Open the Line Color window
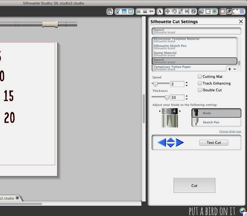The height and width of the screenshot is (216, 247). tap(139, 11)
